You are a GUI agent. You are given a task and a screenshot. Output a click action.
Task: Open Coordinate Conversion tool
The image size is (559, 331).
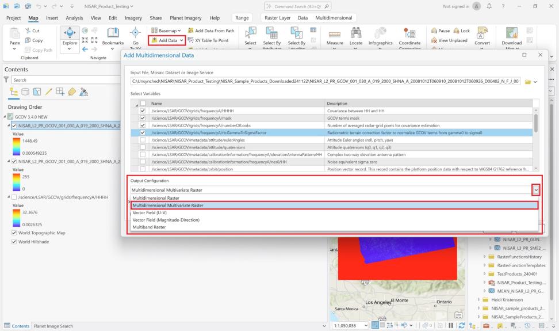coord(409,37)
